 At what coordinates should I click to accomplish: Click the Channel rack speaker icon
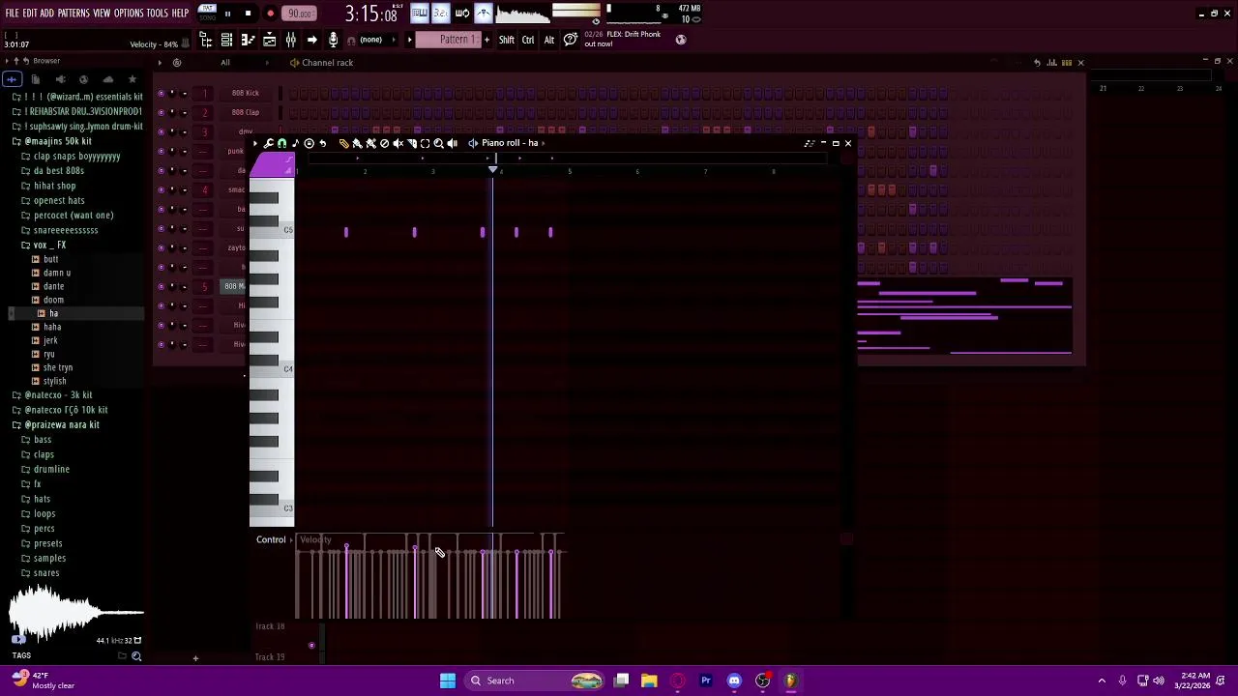click(293, 63)
